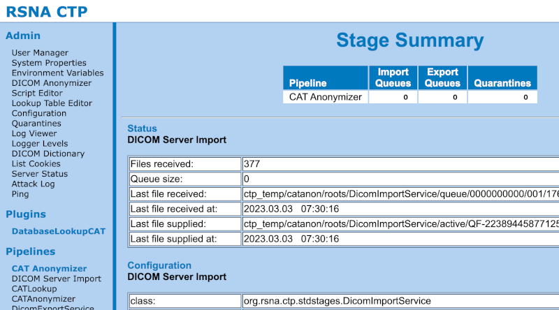Launch the Script Editor

(37, 93)
